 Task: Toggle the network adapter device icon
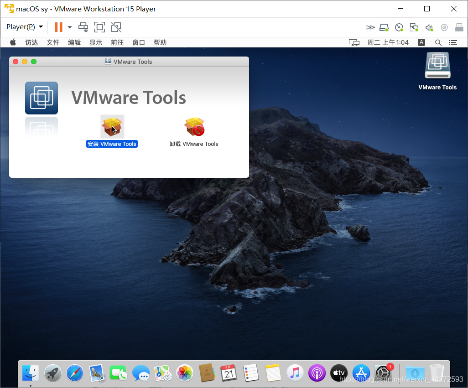click(x=414, y=27)
